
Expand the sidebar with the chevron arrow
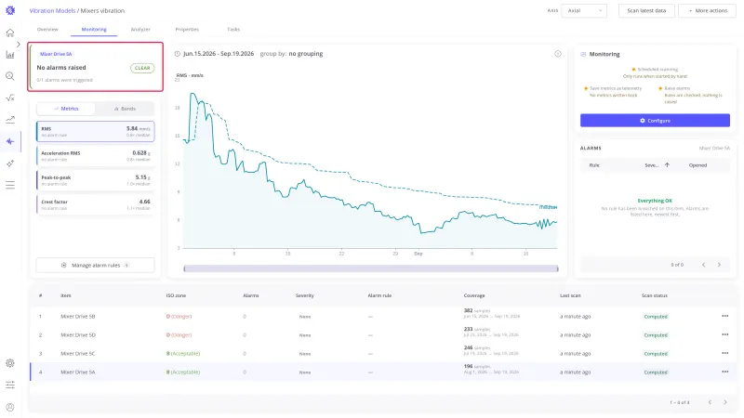(x=18, y=44)
